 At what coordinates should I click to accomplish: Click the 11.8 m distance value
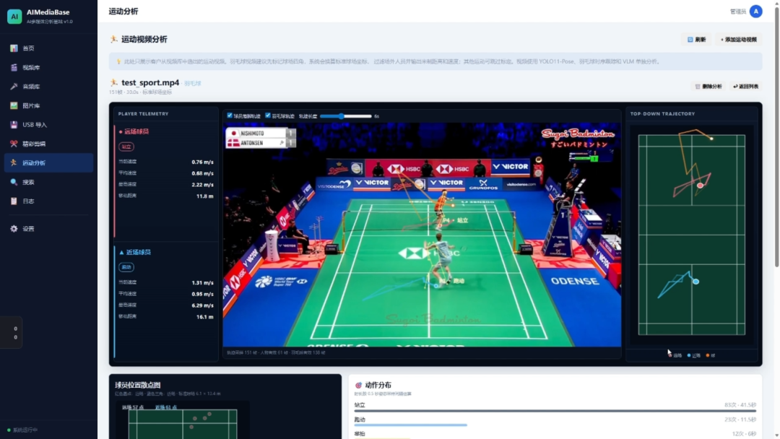205,196
